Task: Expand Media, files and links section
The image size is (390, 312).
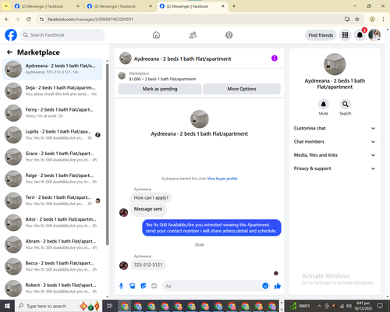Action: tap(335, 155)
